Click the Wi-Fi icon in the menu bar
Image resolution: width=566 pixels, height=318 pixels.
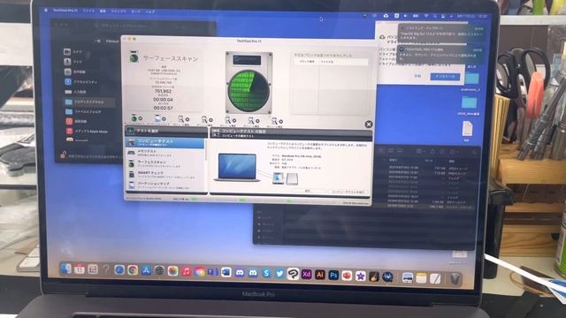(426, 16)
